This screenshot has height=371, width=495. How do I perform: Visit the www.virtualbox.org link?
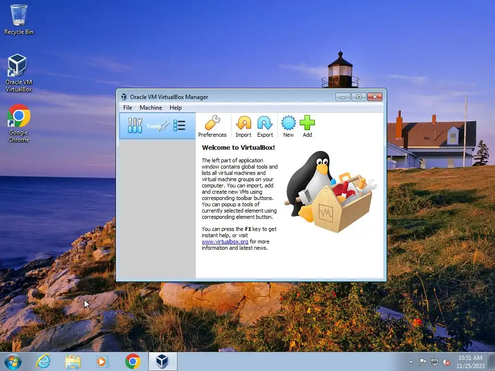click(225, 242)
